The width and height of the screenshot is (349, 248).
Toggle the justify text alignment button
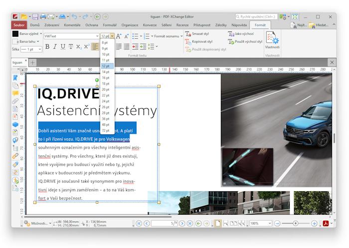[127, 47]
